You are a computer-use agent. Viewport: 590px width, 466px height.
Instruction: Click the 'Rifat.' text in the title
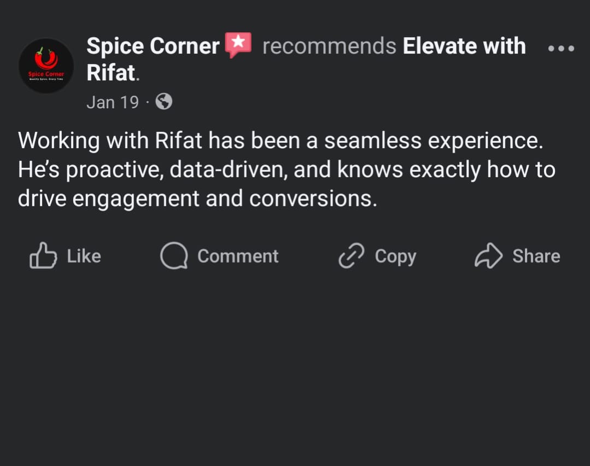[113, 73]
